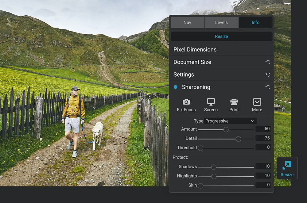
Task: Click the Detail value field
Action: coord(263,138)
